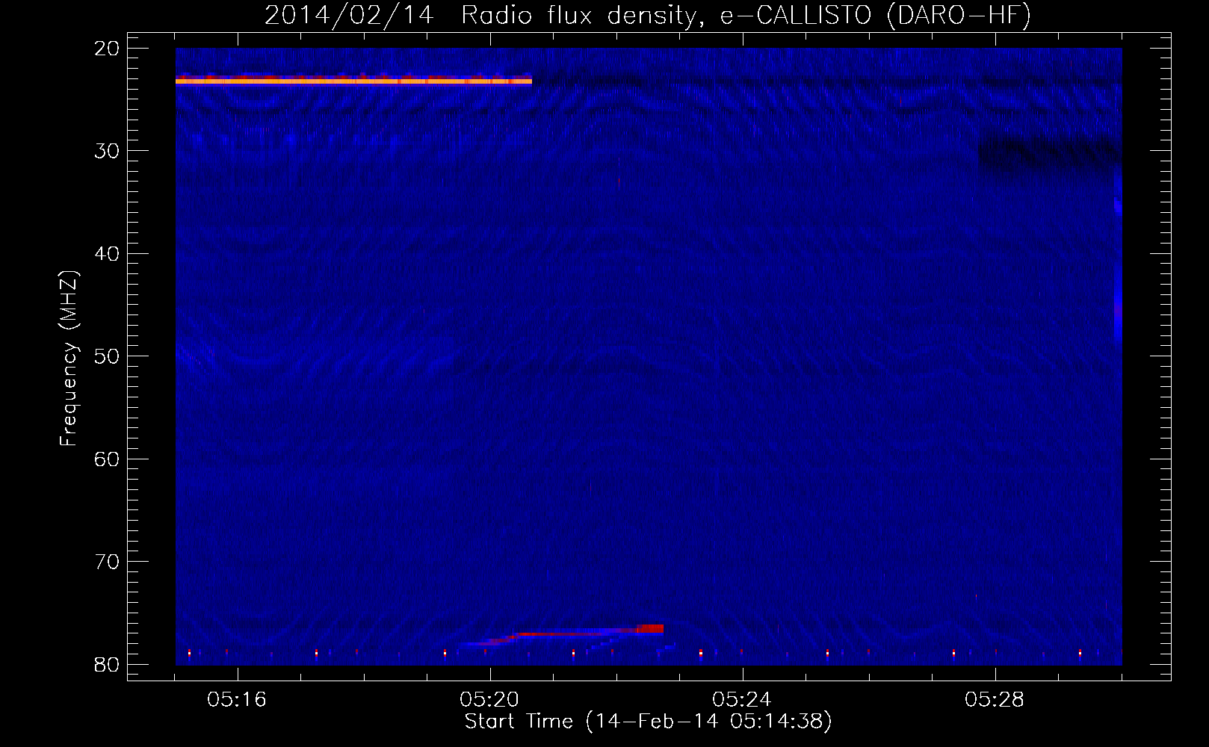Click the 05:28 time tick label
The width and height of the screenshot is (1209, 747).
[995, 700]
